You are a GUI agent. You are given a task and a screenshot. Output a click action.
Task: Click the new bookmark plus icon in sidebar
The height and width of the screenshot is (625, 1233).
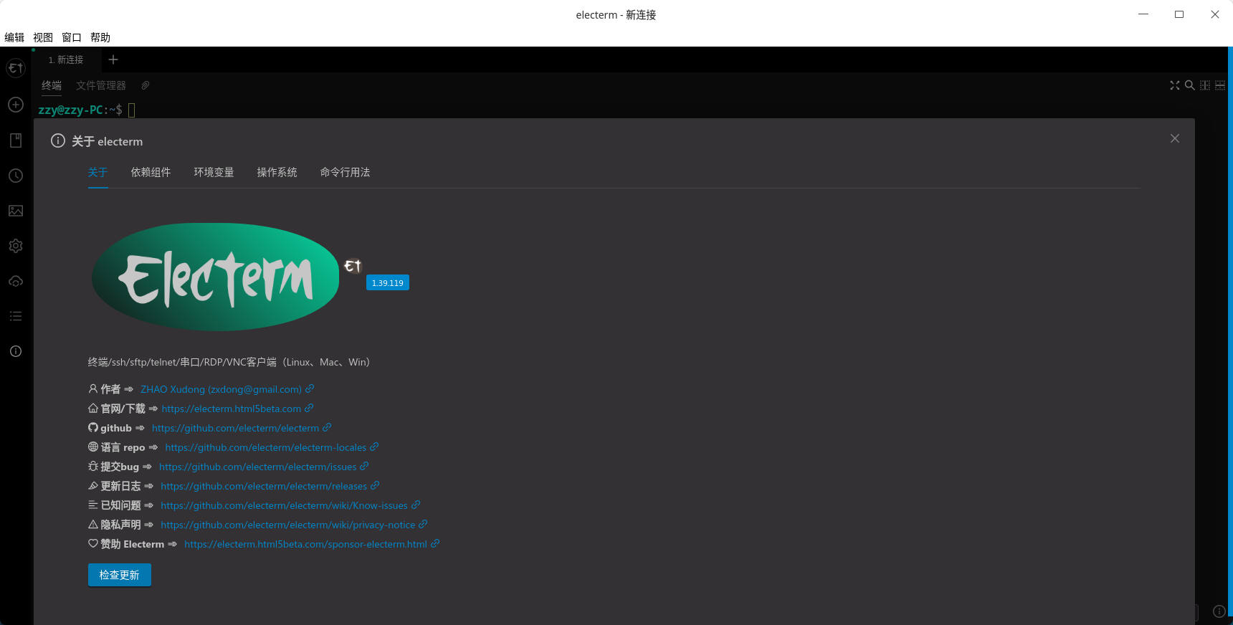click(16, 105)
